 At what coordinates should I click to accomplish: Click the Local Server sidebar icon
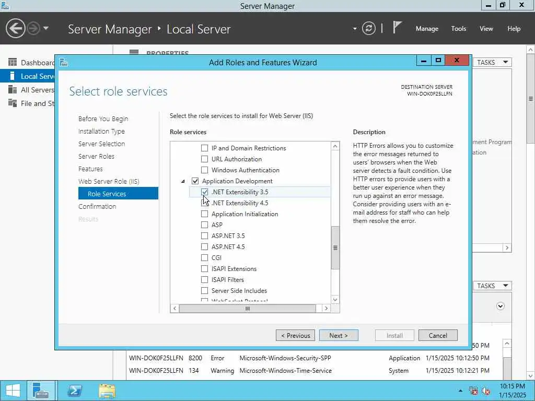click(13, 76)
